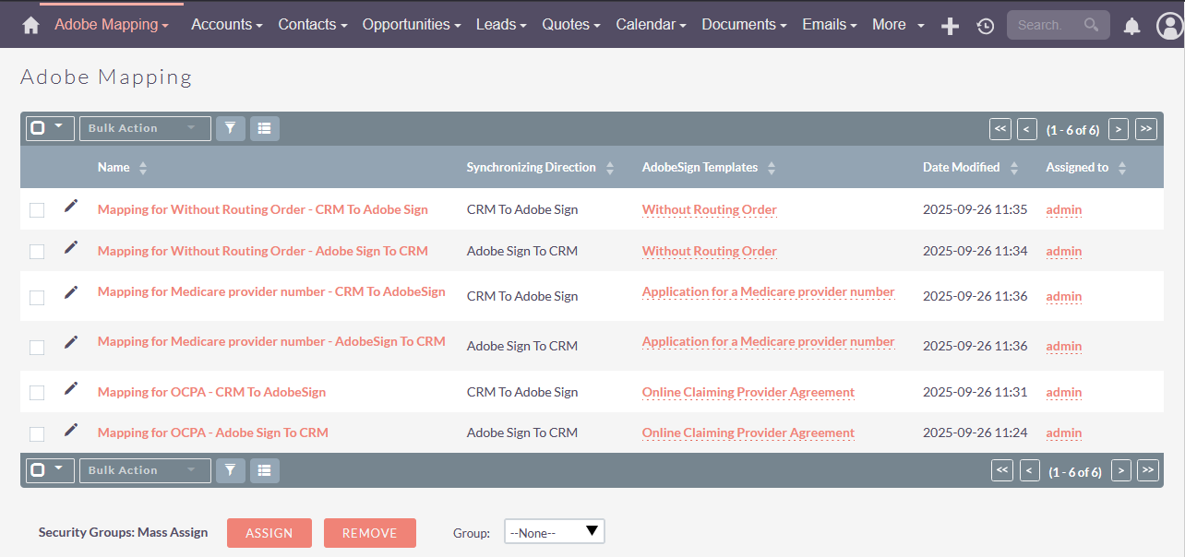Click the top filter funnel icon
The image size is (1185, 557).
(231, 128)
